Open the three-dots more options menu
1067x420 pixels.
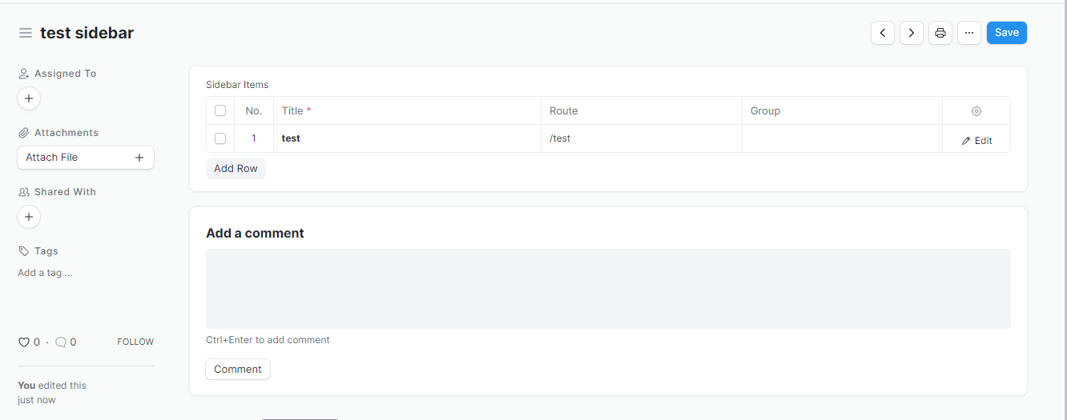969,33
